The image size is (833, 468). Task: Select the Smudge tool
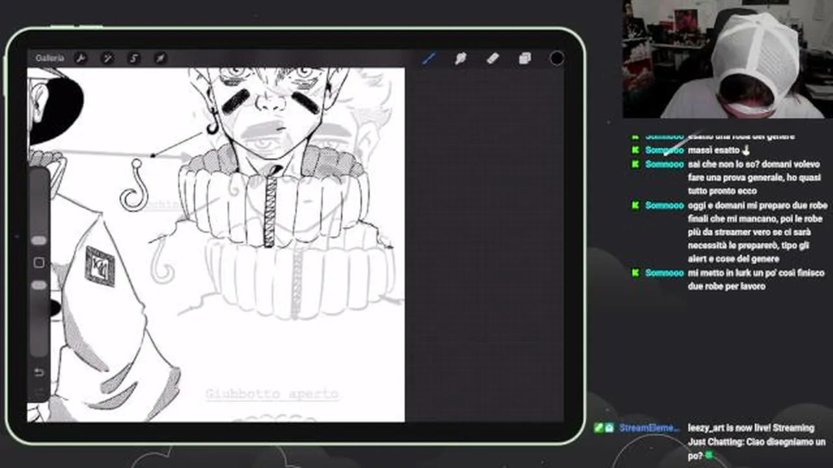click(x=460, y=58)
